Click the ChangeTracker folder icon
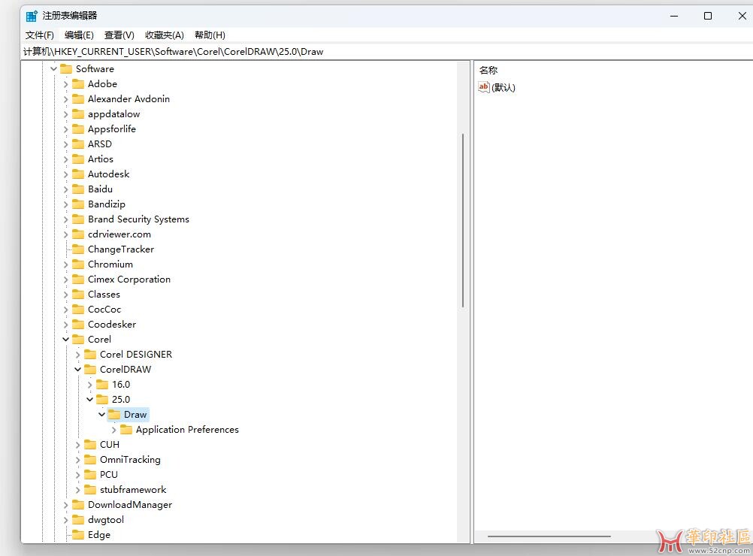Image resolution: width=753 pixels, height=556 pixels. (x=78, y=249)
